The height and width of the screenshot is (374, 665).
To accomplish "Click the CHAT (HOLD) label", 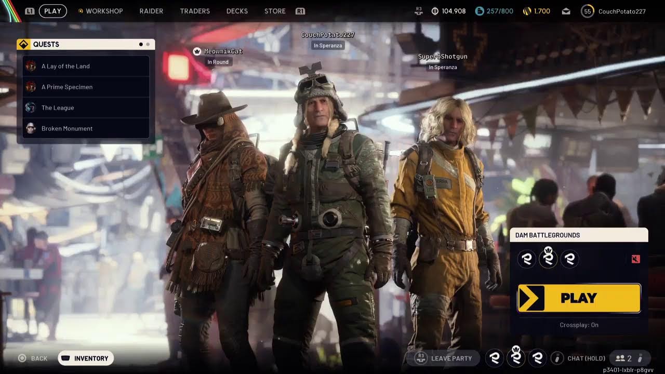I will 586,358.
